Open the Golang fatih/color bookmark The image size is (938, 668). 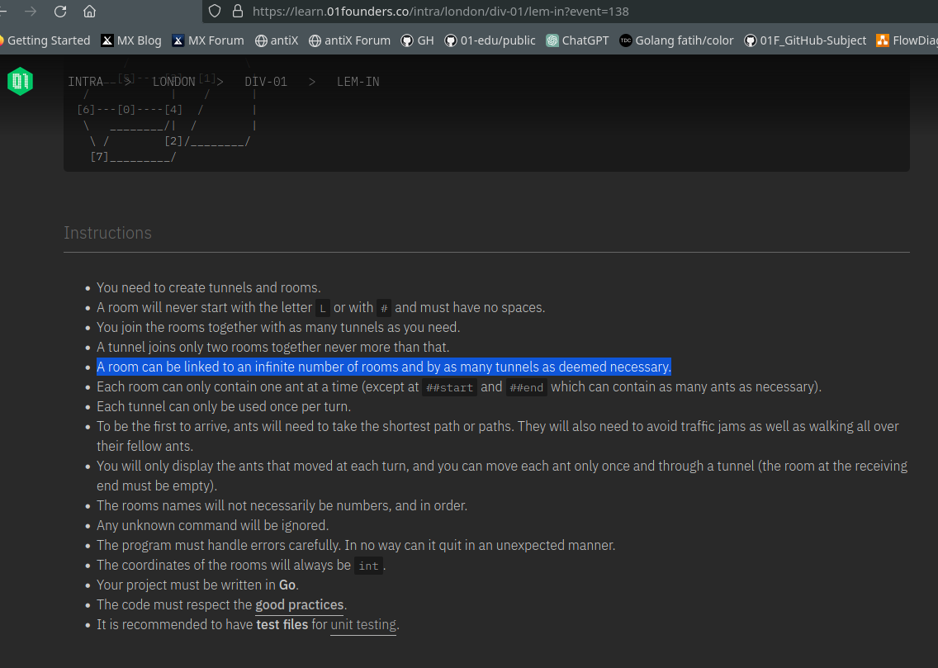pos(625,40)
